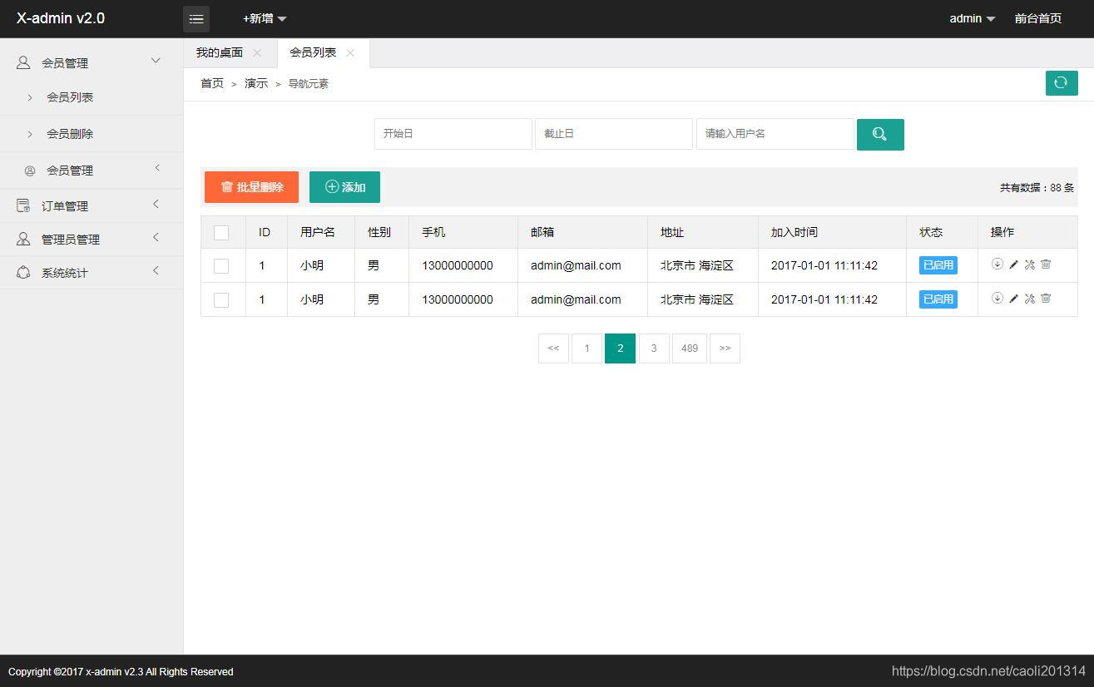Open 会员列表 in the sidebar menu

click(x=70, y=97)
